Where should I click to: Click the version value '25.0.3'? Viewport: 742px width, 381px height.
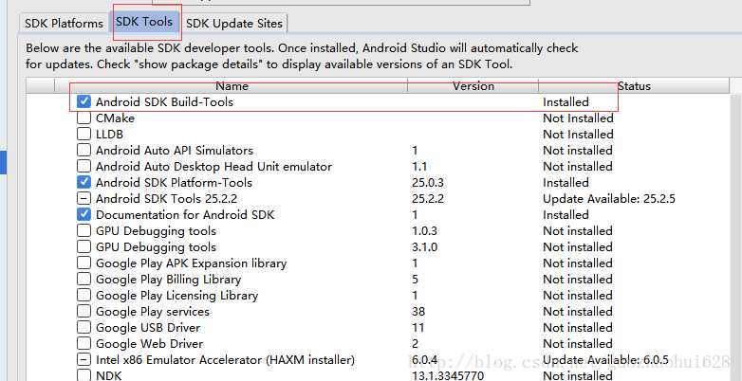click(x=428, y=183)
